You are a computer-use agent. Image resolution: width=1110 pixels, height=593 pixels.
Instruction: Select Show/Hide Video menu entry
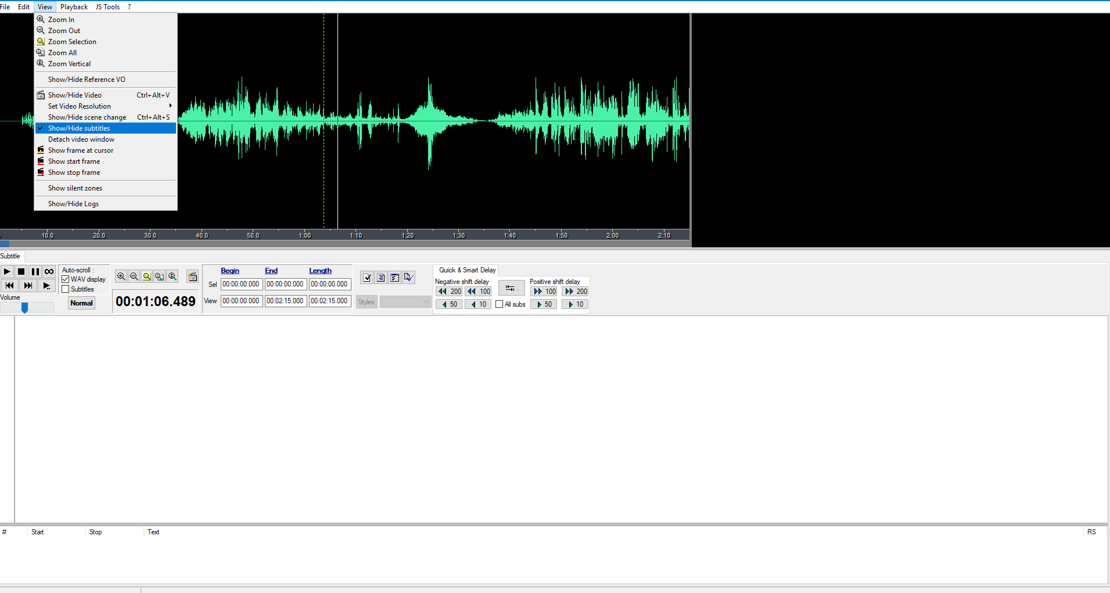[x=106, y=95]
